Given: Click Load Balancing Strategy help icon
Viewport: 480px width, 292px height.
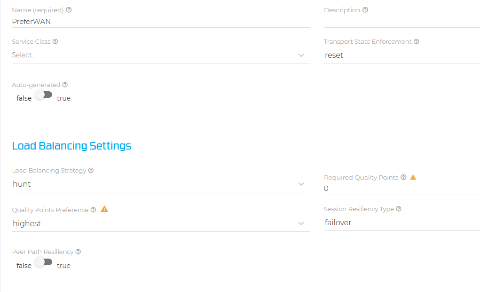Looking at the screenshot, I should (x=91, y=170).
